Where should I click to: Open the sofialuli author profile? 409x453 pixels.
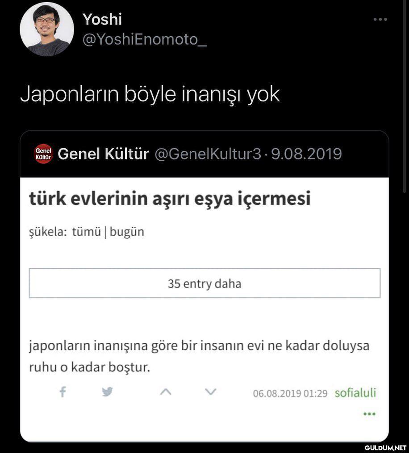pos(355,393)
